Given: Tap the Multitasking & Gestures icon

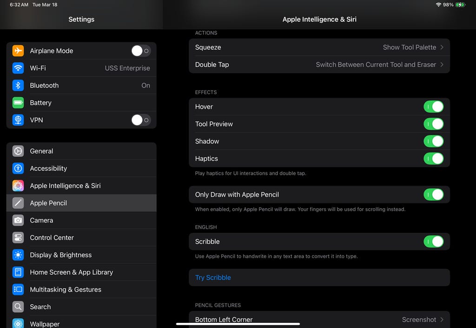Looking at the screenshot, I should point(18,289).
